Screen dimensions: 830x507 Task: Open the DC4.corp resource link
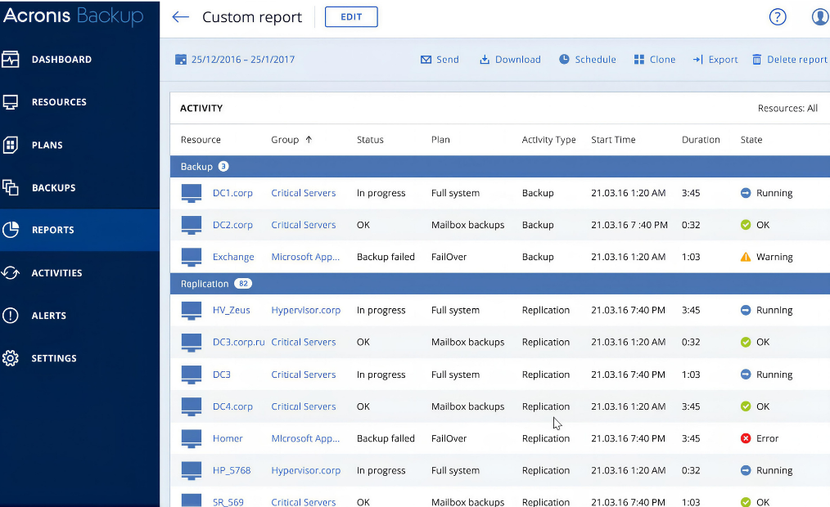(232, 406)
